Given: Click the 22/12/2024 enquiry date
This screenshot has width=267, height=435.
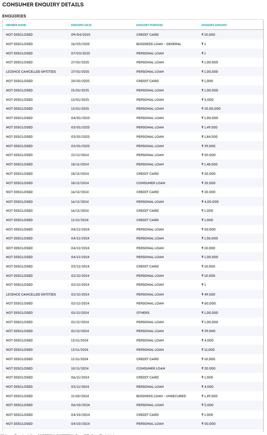Looking at the screenshot, I should [80, 155].
